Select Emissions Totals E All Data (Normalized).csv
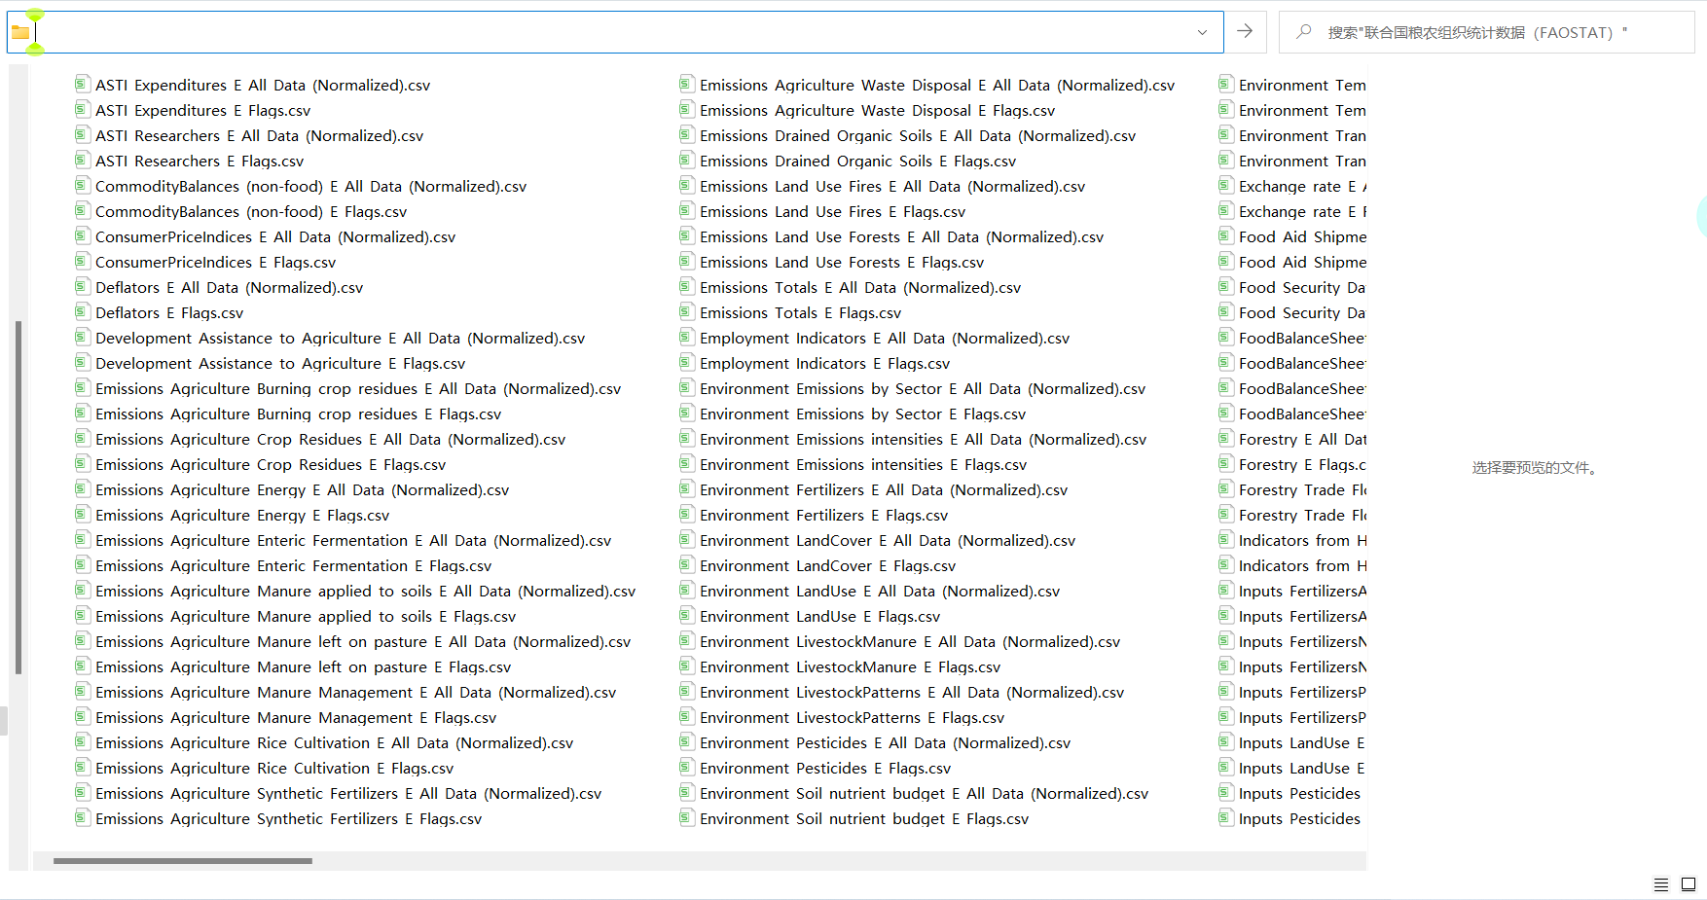 (x=860, y=288)
